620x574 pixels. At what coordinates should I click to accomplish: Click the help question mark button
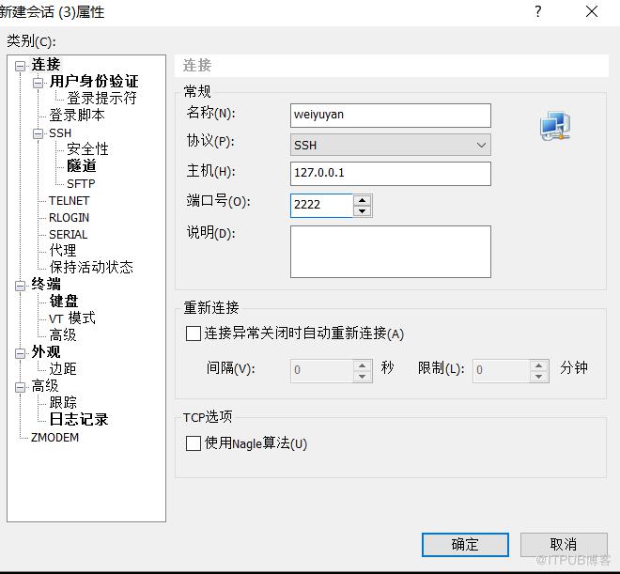(x=537, y=11)
